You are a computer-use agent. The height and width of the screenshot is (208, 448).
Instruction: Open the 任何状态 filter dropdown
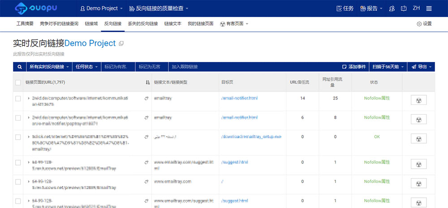click(87, 67)
